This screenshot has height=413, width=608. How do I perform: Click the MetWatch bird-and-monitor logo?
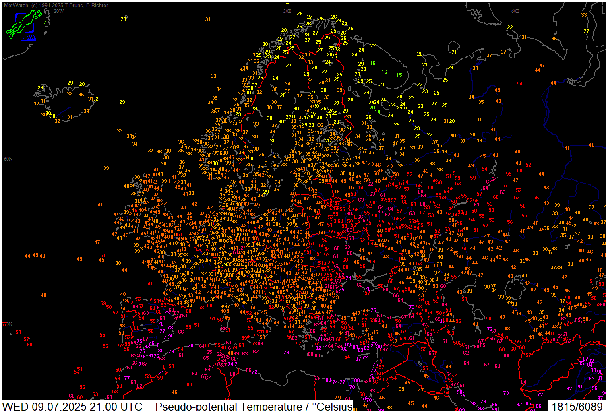pyautogui.click(x=24, y=25)
